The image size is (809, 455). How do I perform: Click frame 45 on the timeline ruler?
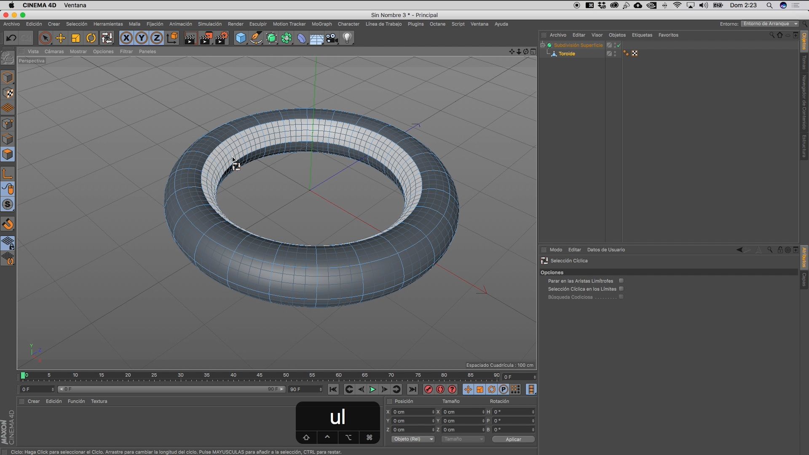point(260,375)
